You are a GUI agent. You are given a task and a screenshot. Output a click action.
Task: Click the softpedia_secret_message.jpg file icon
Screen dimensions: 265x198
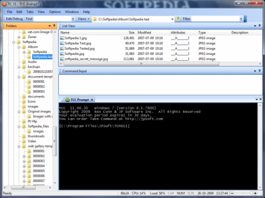(x=62, y=59)
